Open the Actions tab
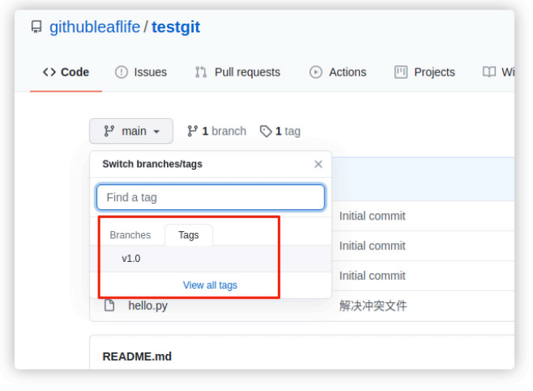Viewport: 533px width, 391px height. 338,72
